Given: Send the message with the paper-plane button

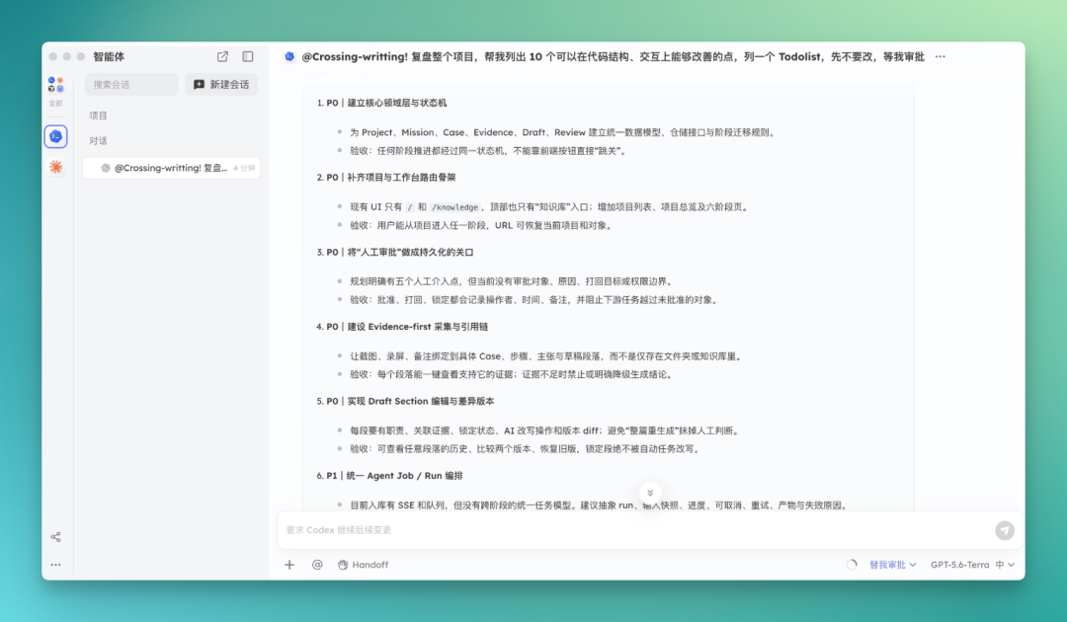Looking at the screenshot, I should pos(1005,530).
